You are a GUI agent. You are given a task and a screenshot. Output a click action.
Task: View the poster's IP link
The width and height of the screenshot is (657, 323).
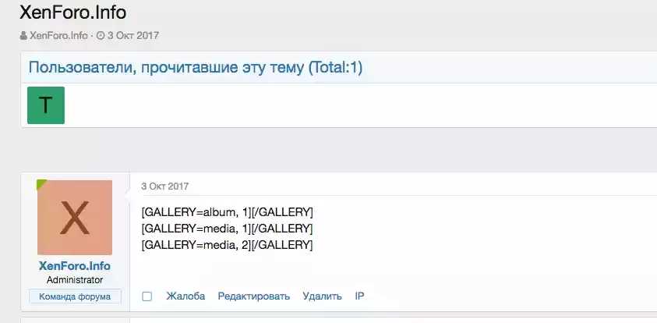tap(359, 296)
